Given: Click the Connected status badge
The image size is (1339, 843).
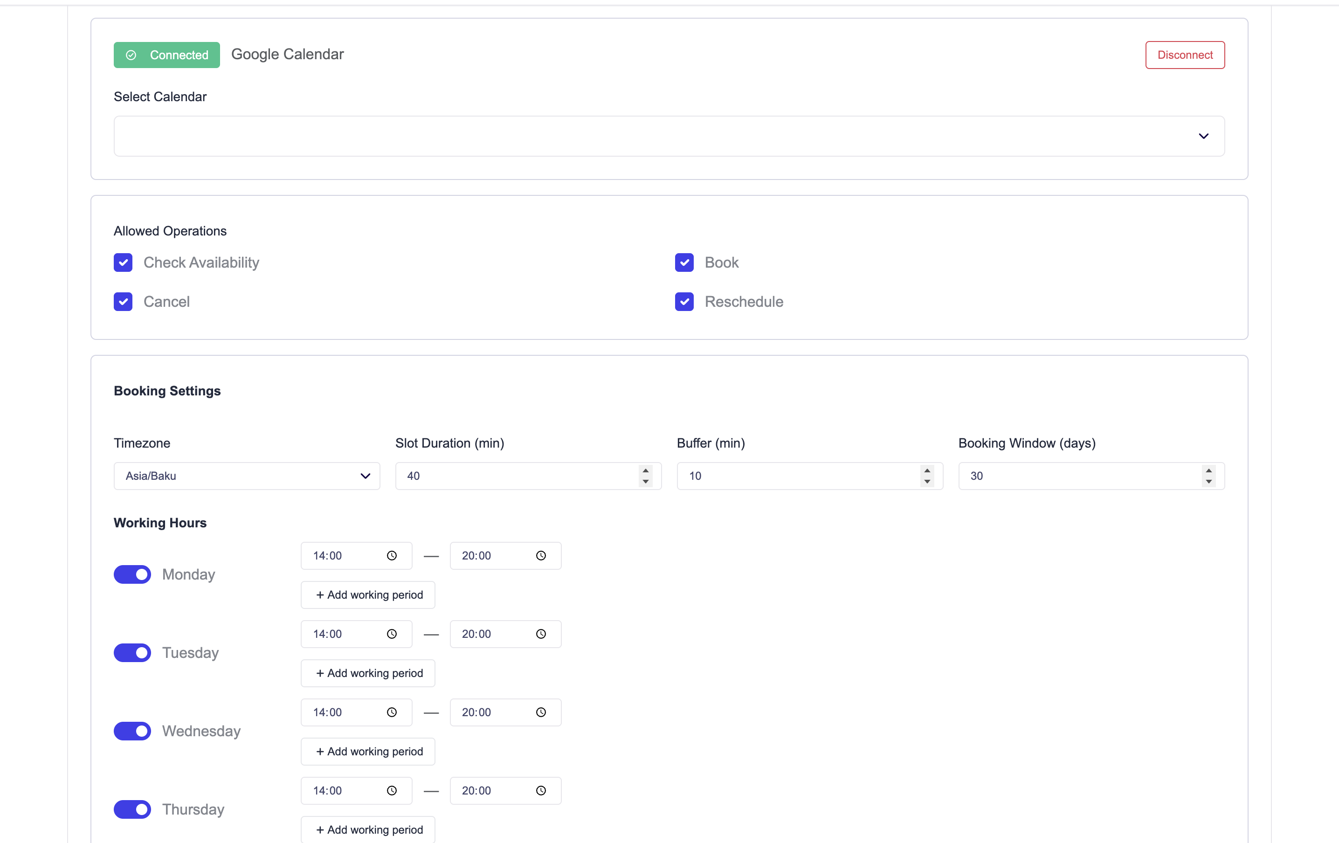Looking at the screenshot, I should click(167, 55).
